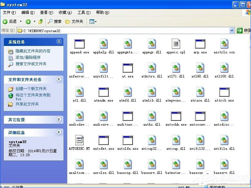The width and height of the screenshot is (251, 188).
Task: Toggle the Folders (文件夹) pane button
Action: [74, 22]
